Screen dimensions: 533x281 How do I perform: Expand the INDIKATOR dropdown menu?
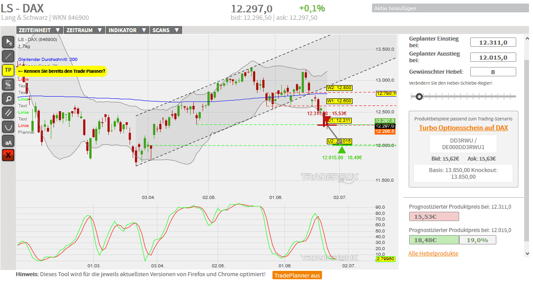tap(127, 30)
